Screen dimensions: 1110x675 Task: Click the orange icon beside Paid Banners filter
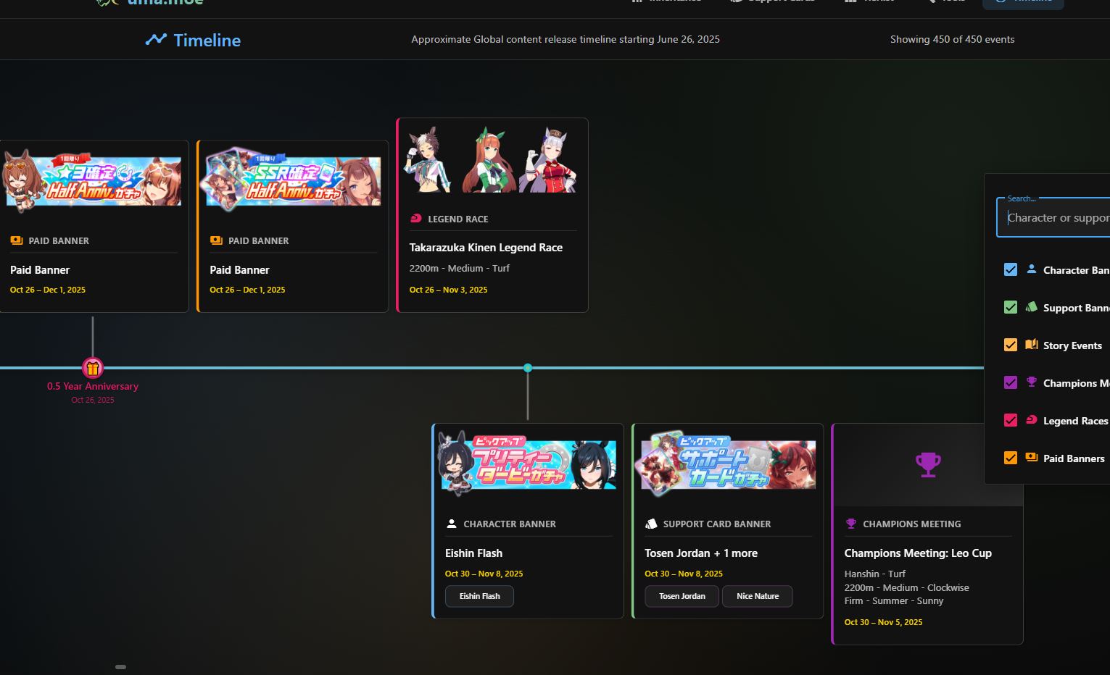pos(1032,458)
